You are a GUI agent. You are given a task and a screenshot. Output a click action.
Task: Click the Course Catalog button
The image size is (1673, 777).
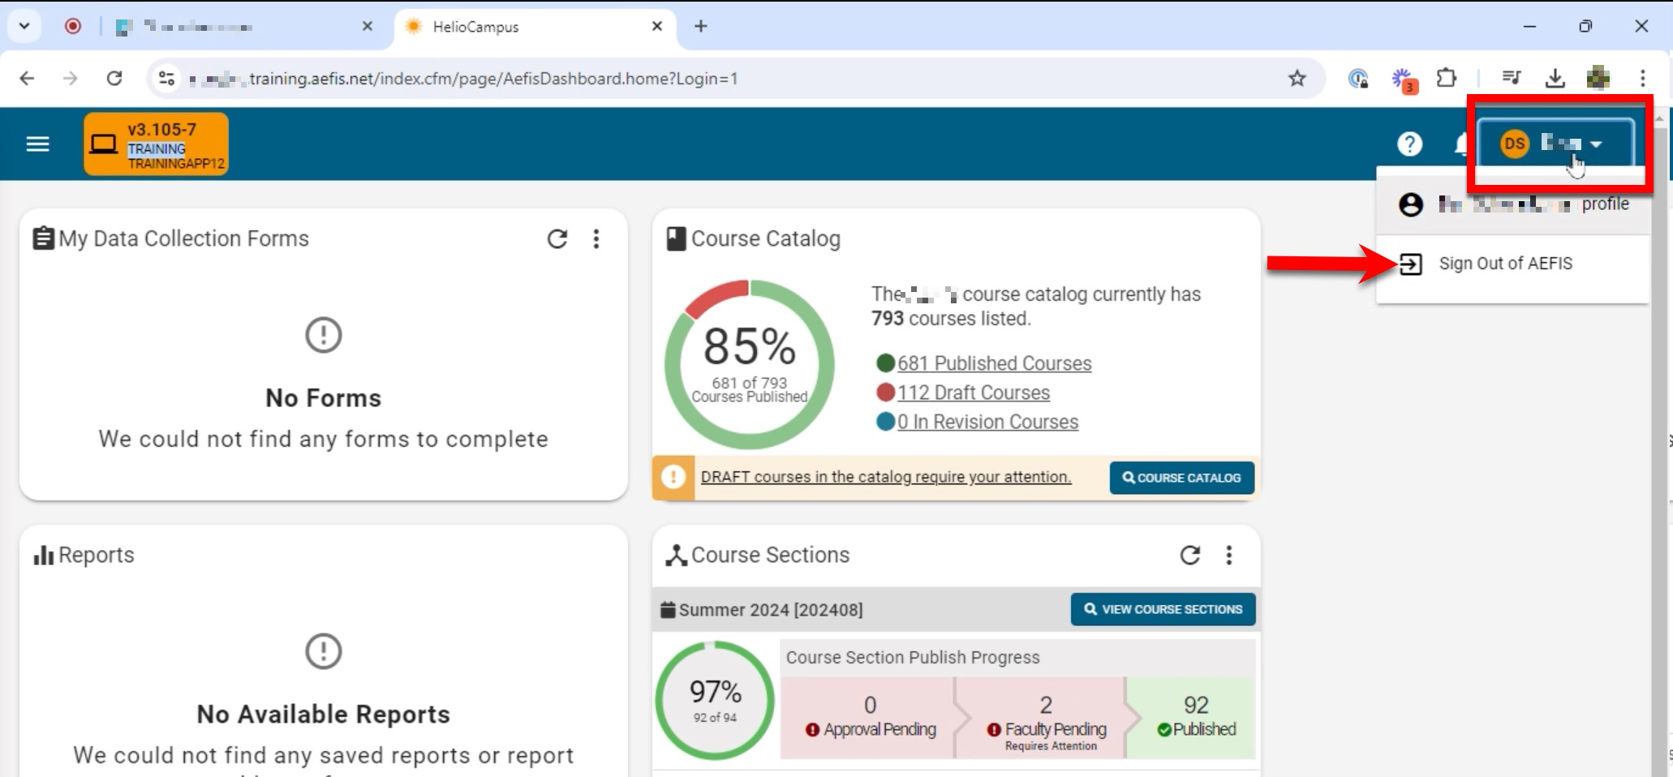(x=1181, y=478)
